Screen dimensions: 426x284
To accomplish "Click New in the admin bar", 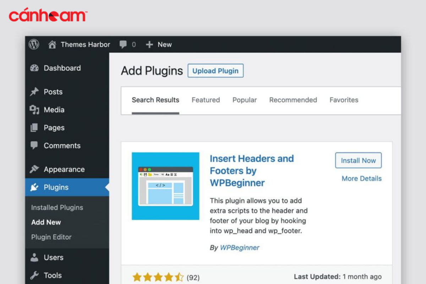I will [165, 45].
